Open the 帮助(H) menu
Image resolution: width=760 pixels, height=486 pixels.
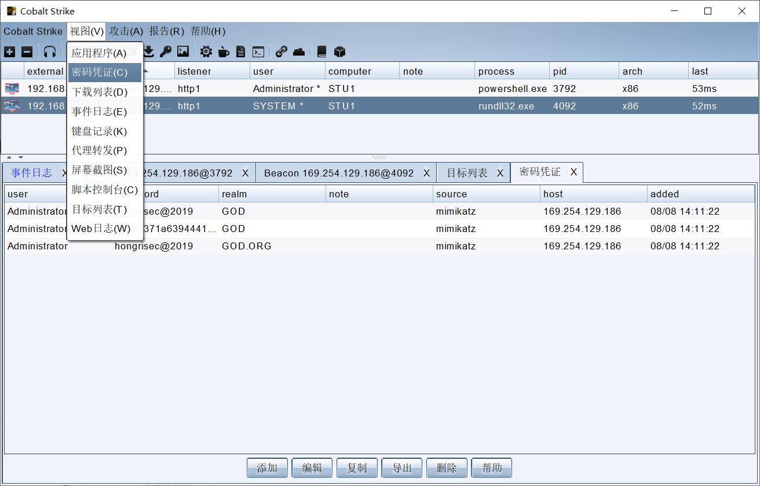click(208, 31)
